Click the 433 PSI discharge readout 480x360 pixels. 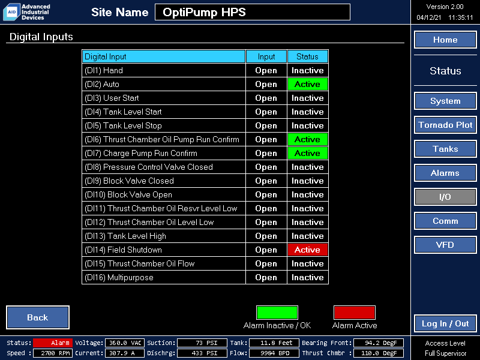click(202, 353)
